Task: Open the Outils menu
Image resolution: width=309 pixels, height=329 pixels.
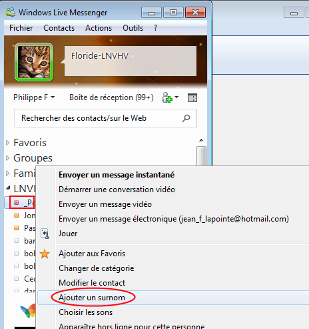Action: 133,28
